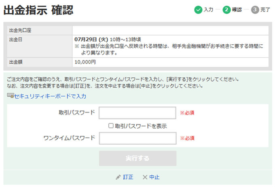Select the 確認 step label
275x187 pixels.
(x=237, y=10)
